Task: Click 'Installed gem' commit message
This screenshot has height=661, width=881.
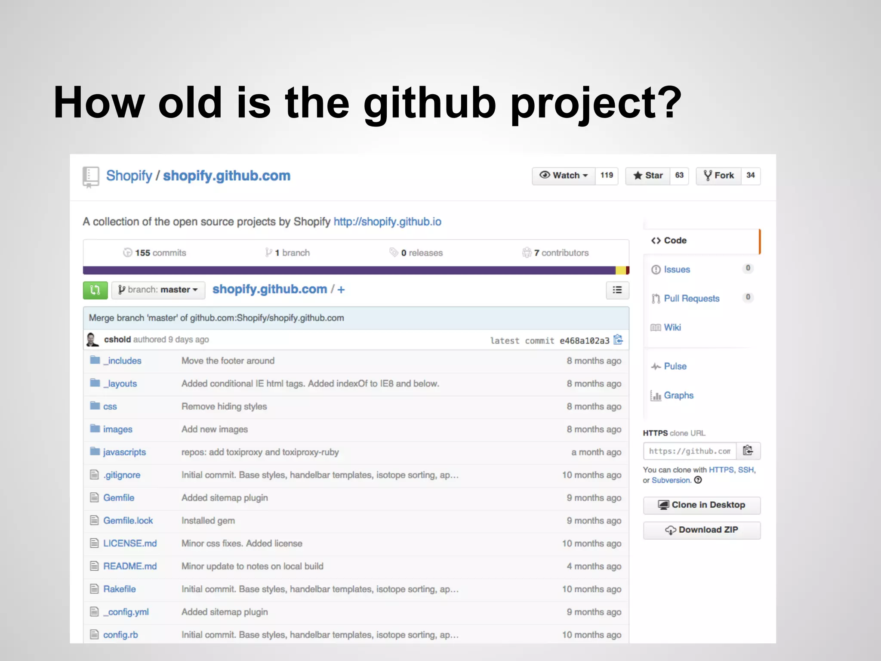Action: pyautogui.click(x=208, y=520)
